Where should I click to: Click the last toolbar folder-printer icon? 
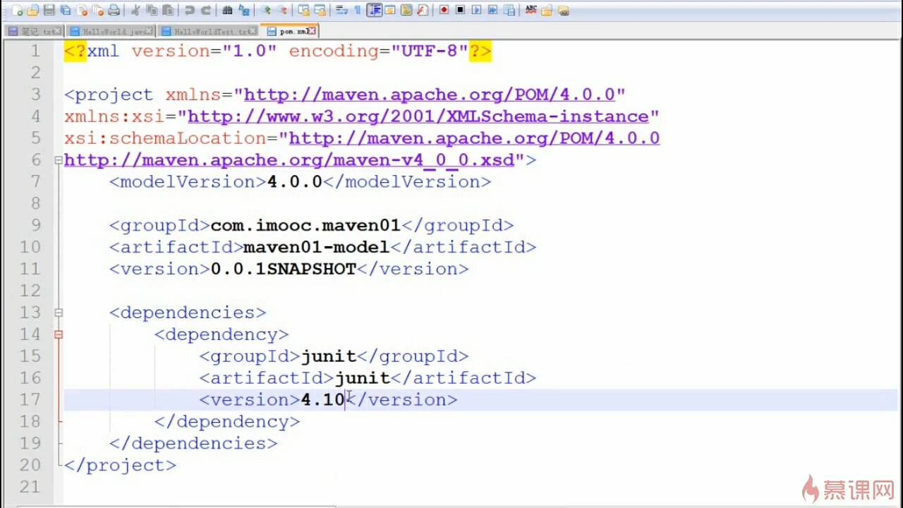point(563,10)
